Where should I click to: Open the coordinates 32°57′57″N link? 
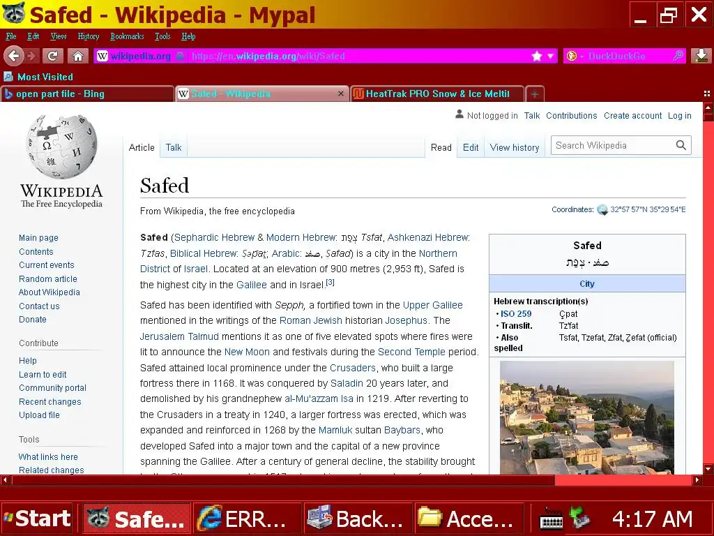648,209
